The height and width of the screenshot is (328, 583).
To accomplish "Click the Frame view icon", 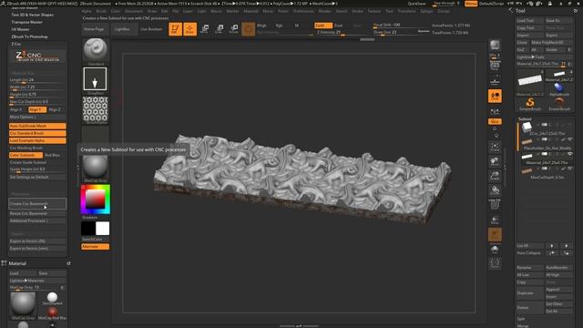I will coord(495,147).
